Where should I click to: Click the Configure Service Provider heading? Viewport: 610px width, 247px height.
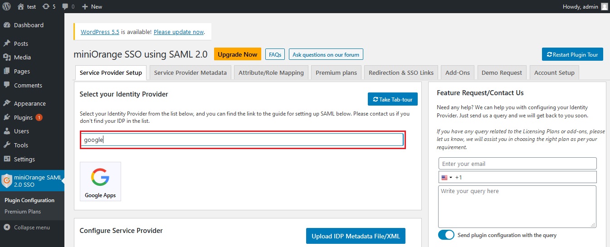click(x=121, y=231)
